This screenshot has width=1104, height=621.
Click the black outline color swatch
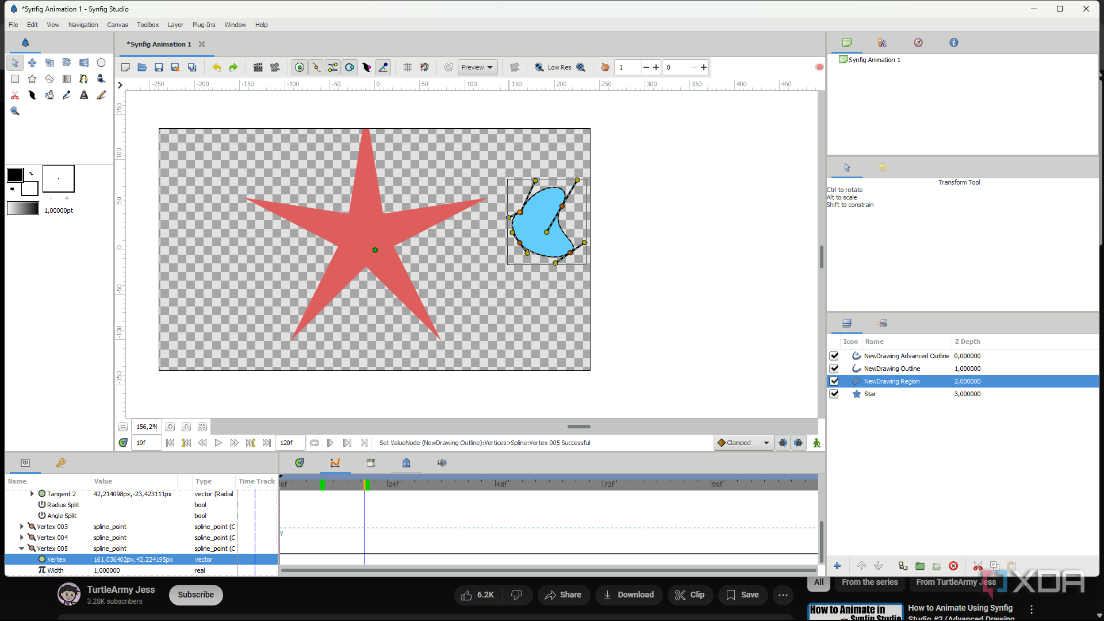tap(15, 175)
